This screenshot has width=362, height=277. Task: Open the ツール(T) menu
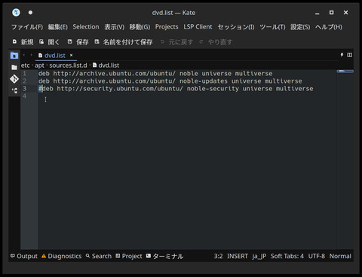coord(272,27)
